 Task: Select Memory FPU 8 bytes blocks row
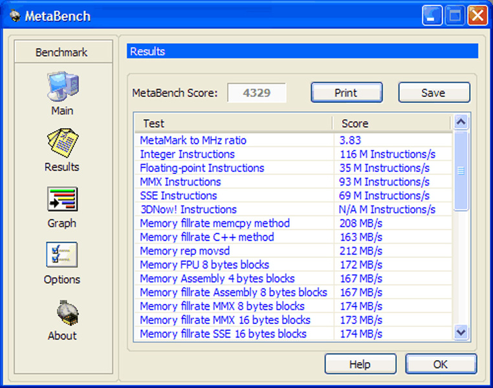[x=294, y=264]
